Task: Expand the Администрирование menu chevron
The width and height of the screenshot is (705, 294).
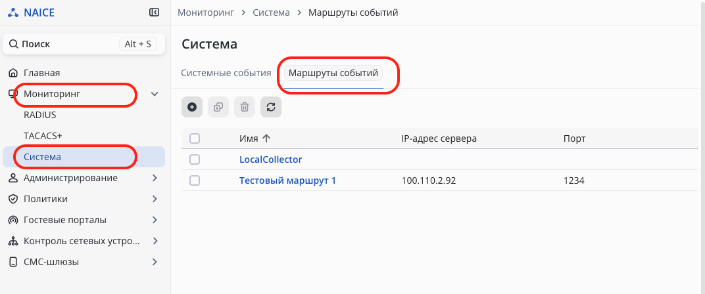Action: point(155,178)
